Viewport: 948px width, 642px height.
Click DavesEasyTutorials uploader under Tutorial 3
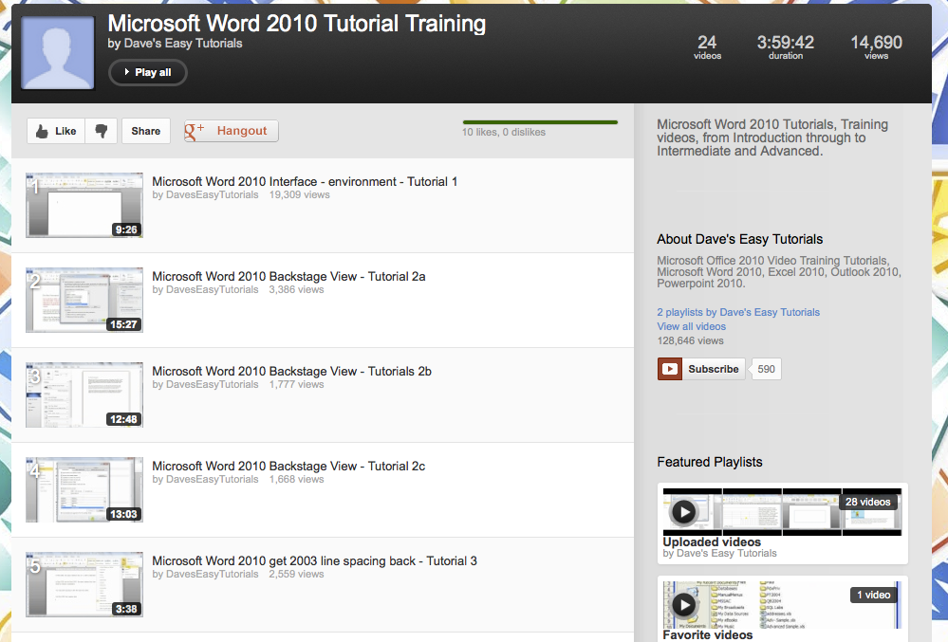(x=213, y=575)
